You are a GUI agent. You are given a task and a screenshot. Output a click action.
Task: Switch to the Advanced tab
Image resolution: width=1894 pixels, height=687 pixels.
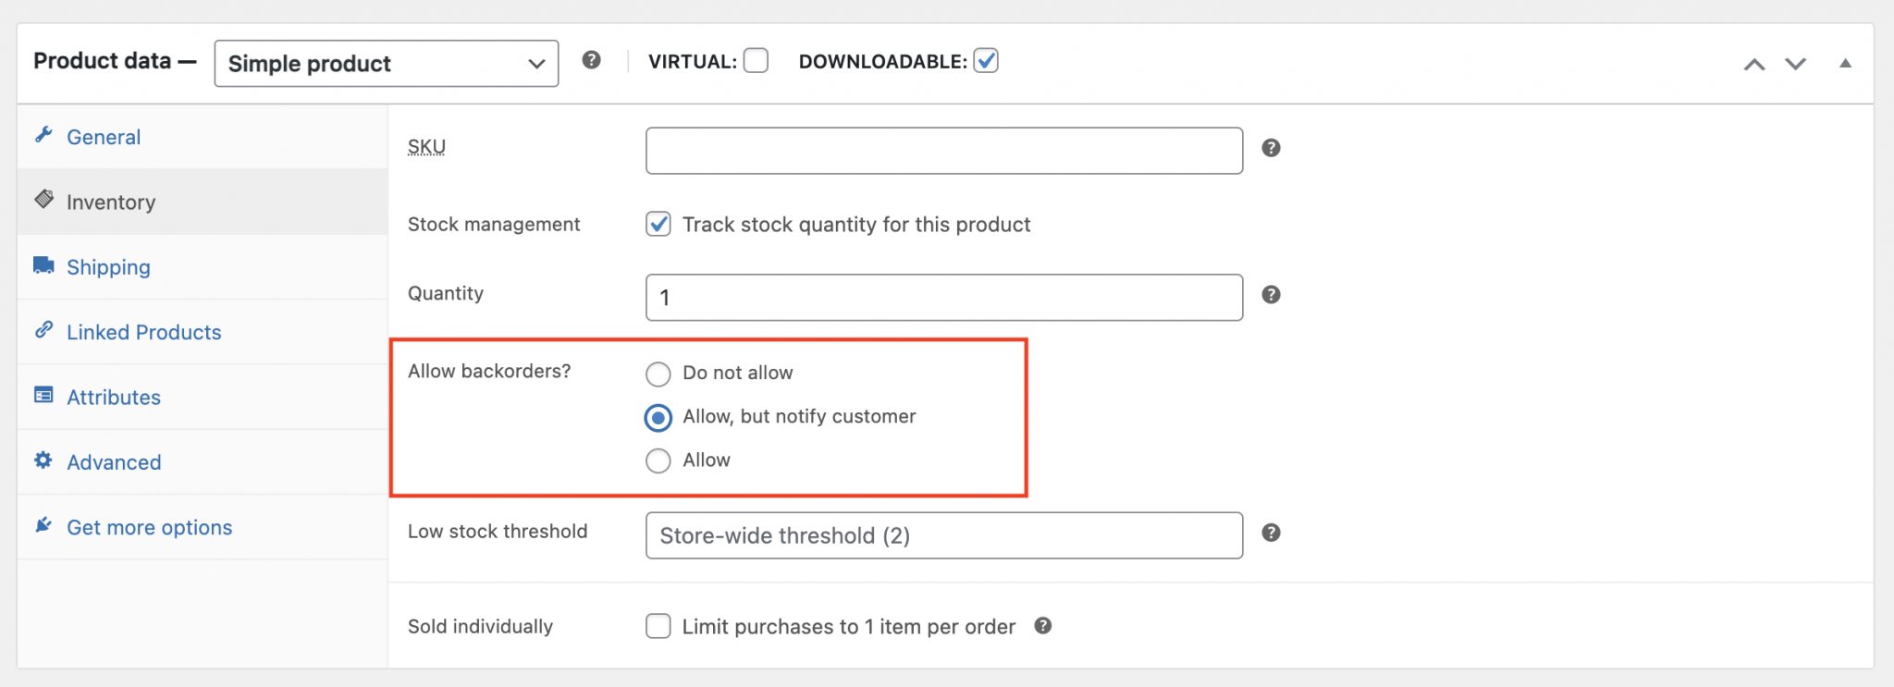(x=114, y=461)
